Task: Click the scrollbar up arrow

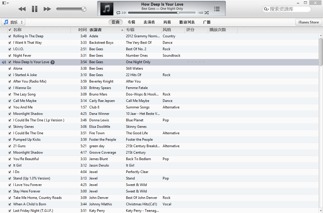Action: (321, 36)
